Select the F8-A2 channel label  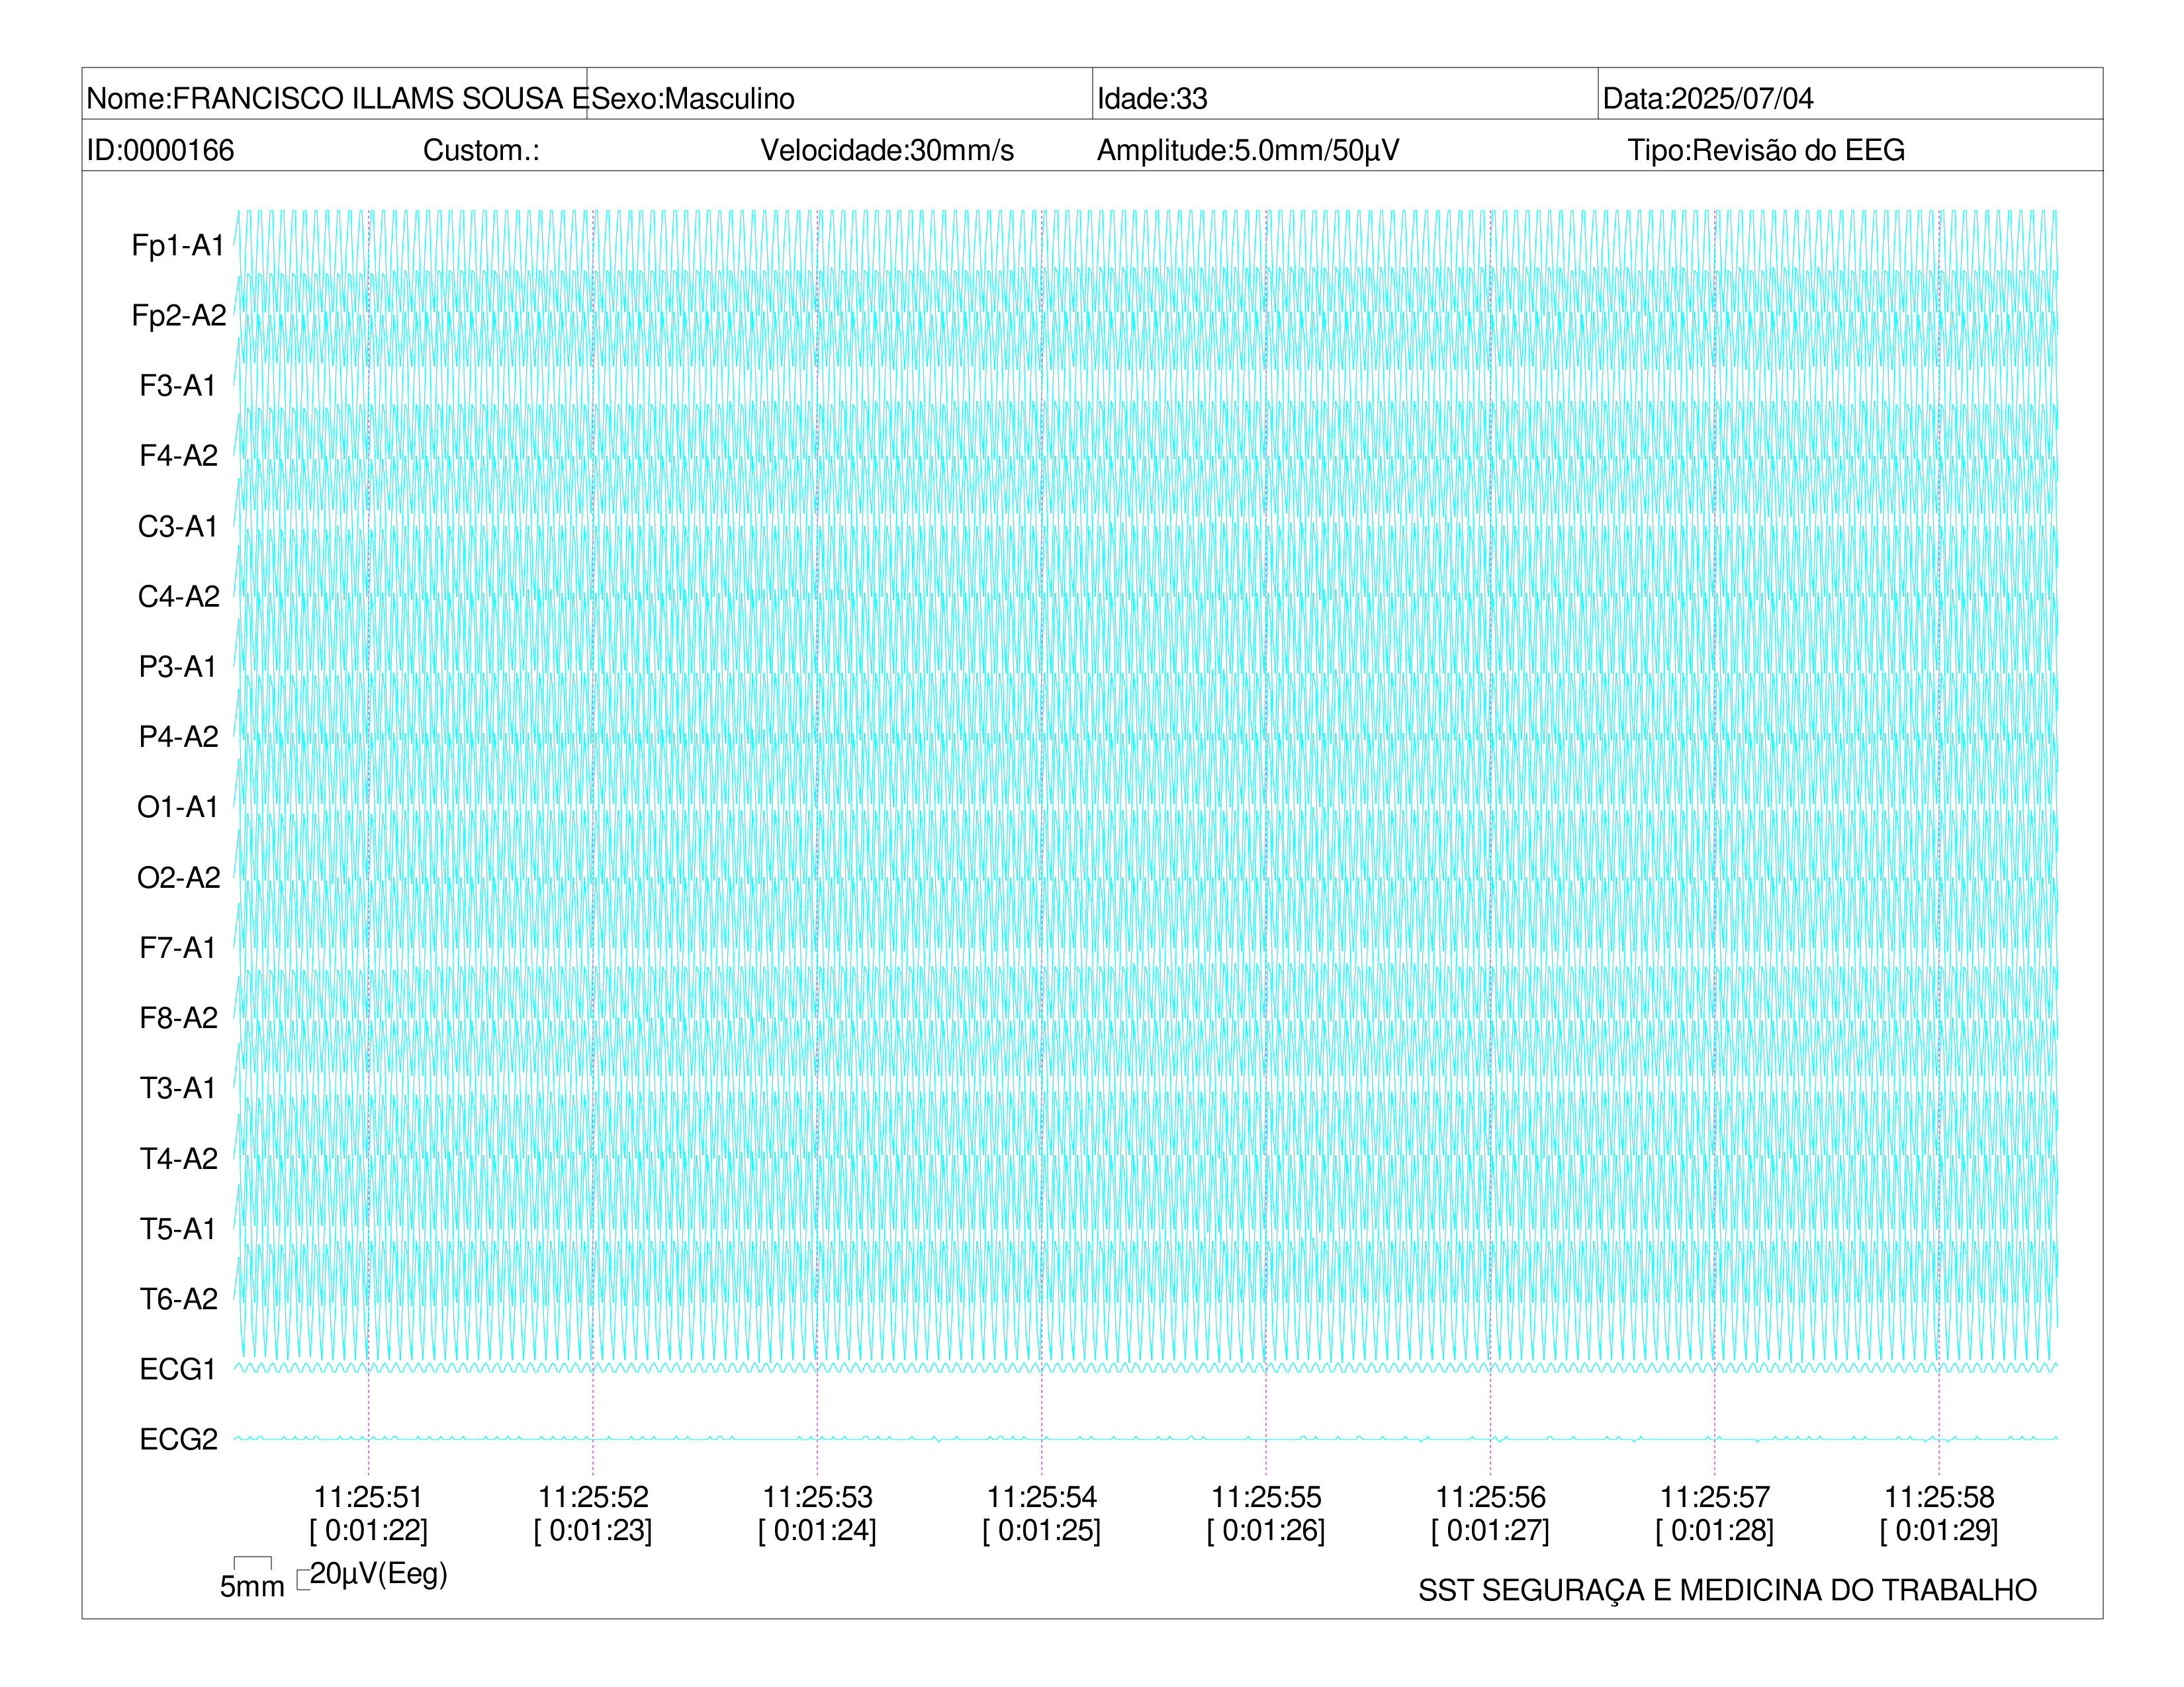[179, 1017]
